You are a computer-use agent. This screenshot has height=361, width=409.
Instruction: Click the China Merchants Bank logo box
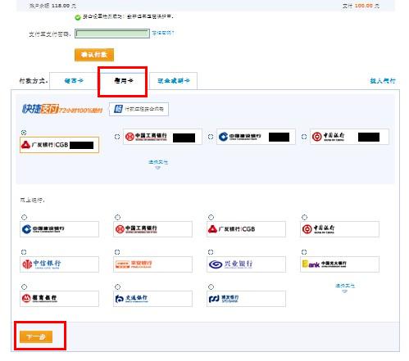point(59,299)
